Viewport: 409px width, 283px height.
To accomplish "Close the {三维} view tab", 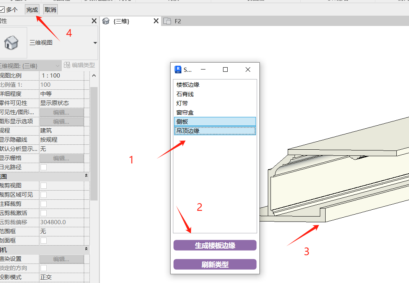I will click(156, 21).
